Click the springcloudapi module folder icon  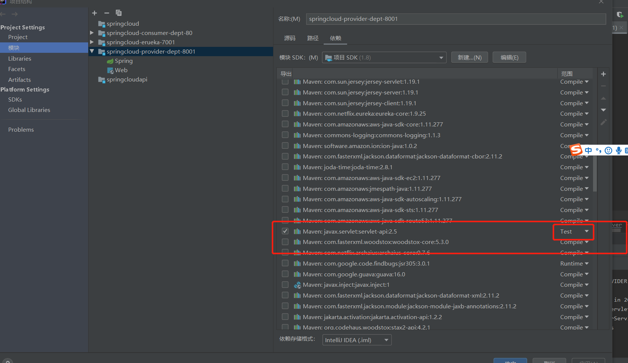[102, 80]
